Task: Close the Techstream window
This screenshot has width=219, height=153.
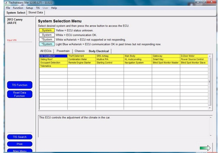Action: pos(211,2)
